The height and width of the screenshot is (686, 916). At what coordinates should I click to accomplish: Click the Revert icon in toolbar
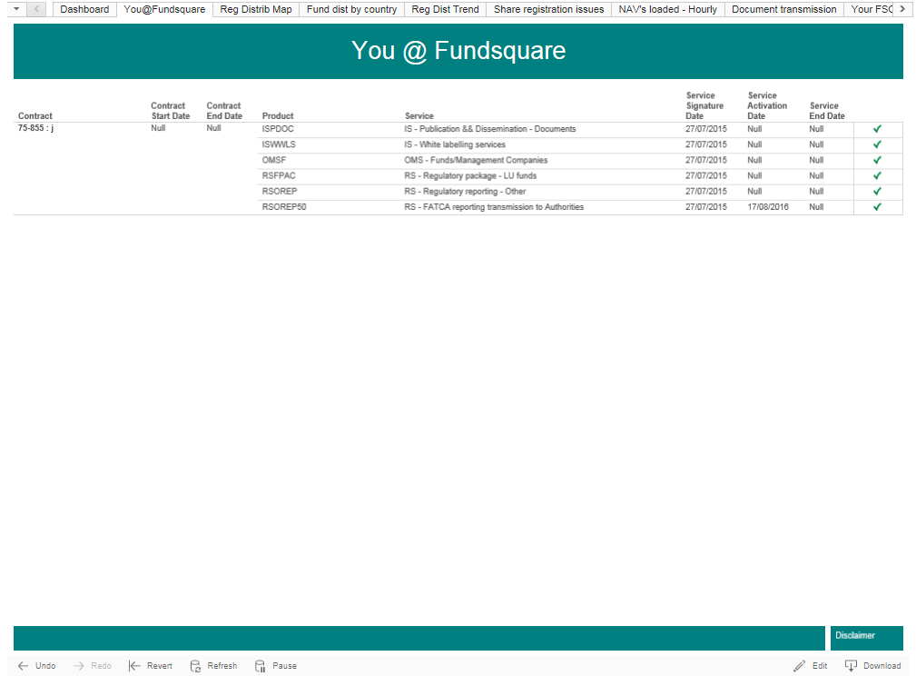coord(134,666)
